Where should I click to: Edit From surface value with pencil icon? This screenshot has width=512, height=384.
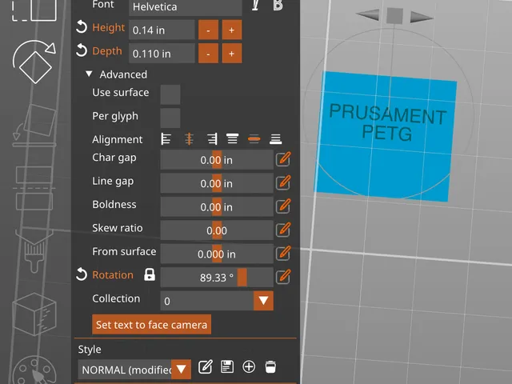coord(283,253)
